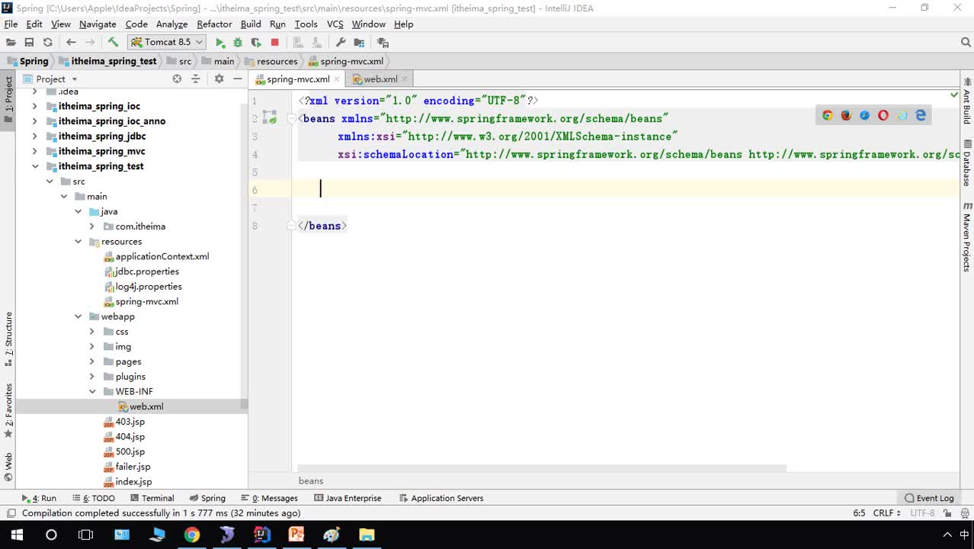Expand the itheima_spring_jdbc module
The width and height of the screenshot is (974, 549).
[x=34, y=136]
